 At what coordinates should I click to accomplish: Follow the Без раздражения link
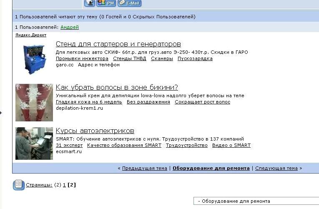click(148, 102)
